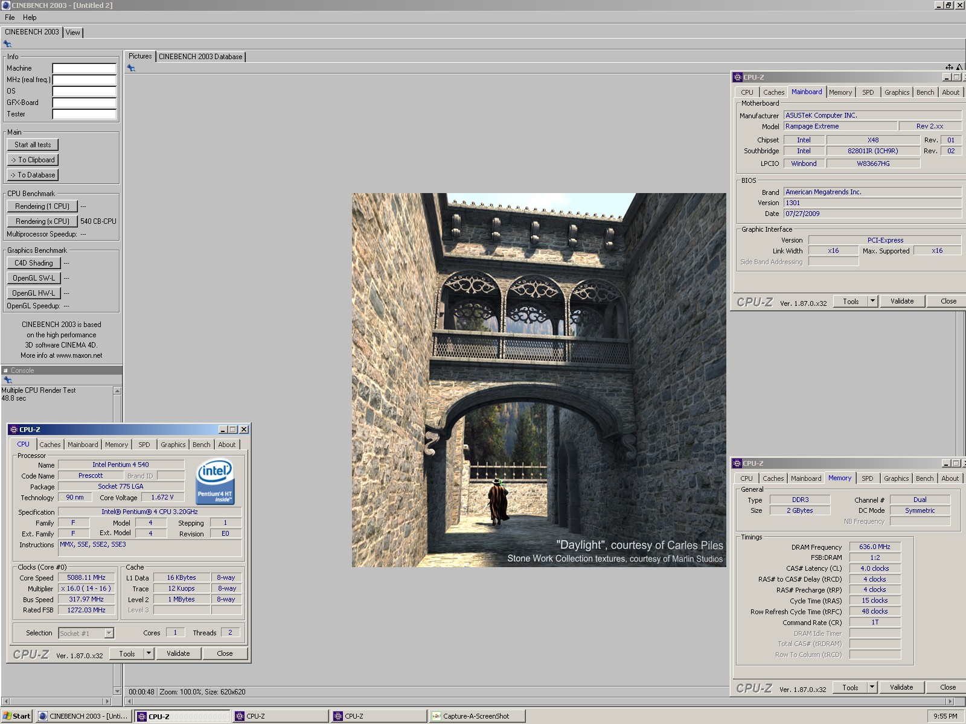Image resolution: width=966 pixels, height=724 pixels.
Task: Click the move-arrows icon above the Mainboard CPU-Z window
Action: [949, 67]
